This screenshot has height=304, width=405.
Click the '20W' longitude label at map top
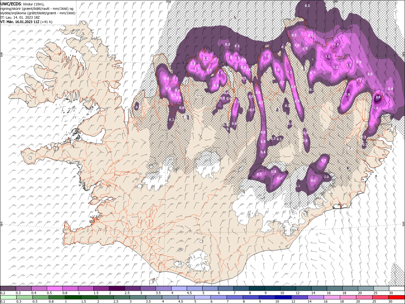click(x=168, y=2)
